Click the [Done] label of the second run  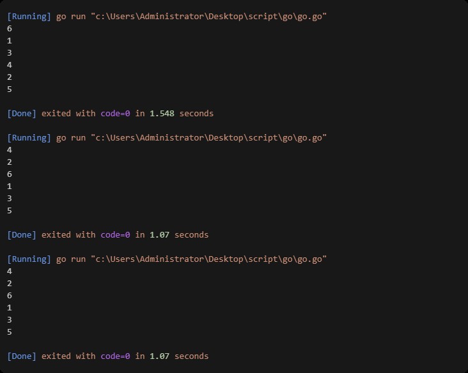(x=22, y=235)
